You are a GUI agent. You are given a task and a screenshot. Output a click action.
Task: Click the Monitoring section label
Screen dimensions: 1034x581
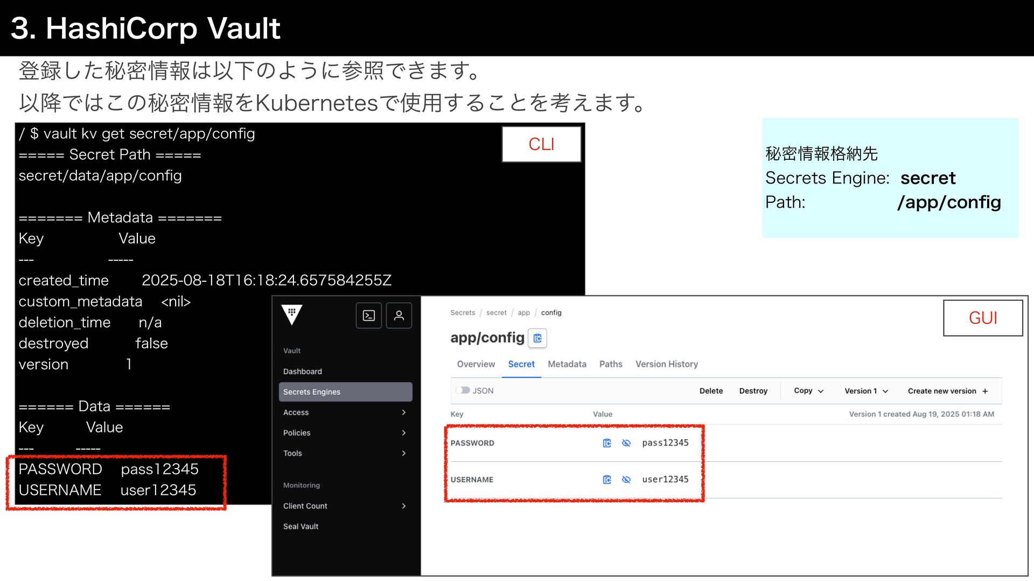click(x=302, y=485)
